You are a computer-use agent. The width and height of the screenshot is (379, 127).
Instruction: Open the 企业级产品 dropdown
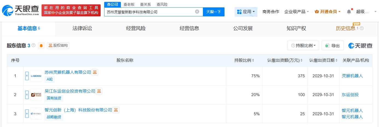[x=297, y=12]
